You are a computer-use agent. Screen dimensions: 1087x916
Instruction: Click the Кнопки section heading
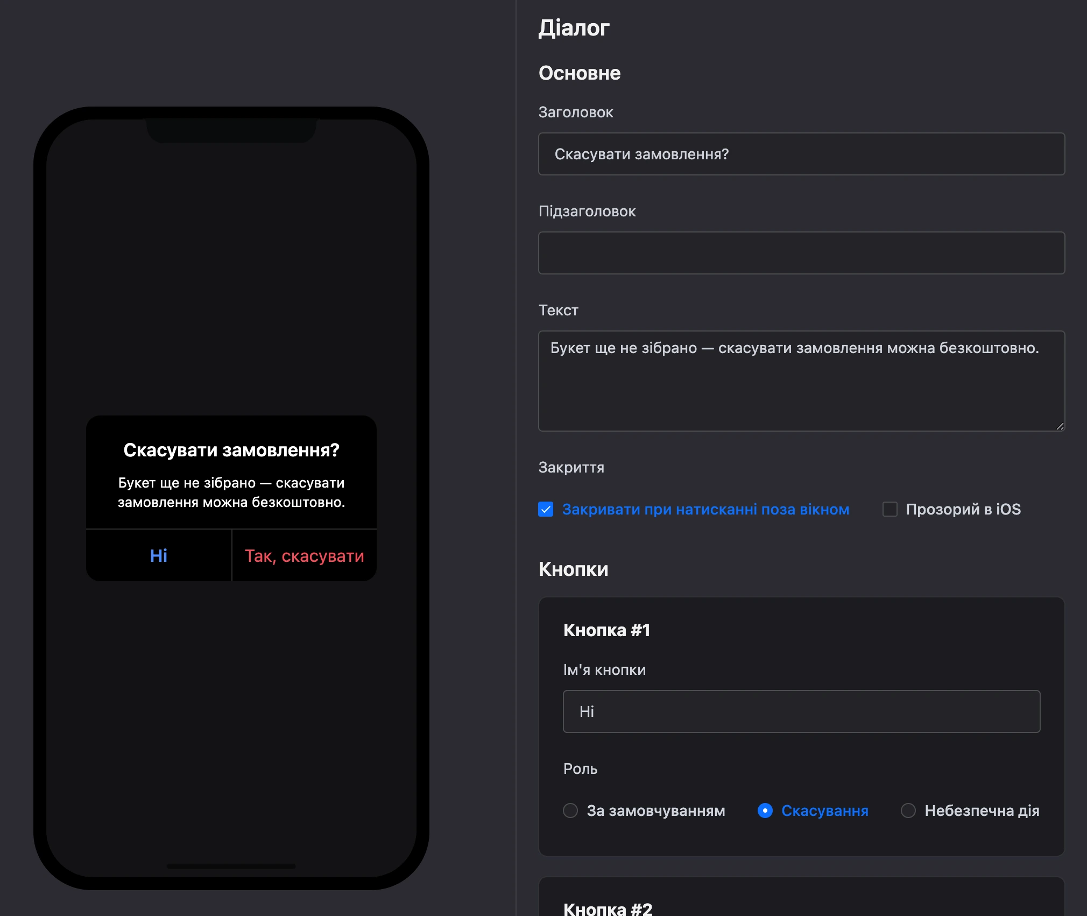pos(574,569)
